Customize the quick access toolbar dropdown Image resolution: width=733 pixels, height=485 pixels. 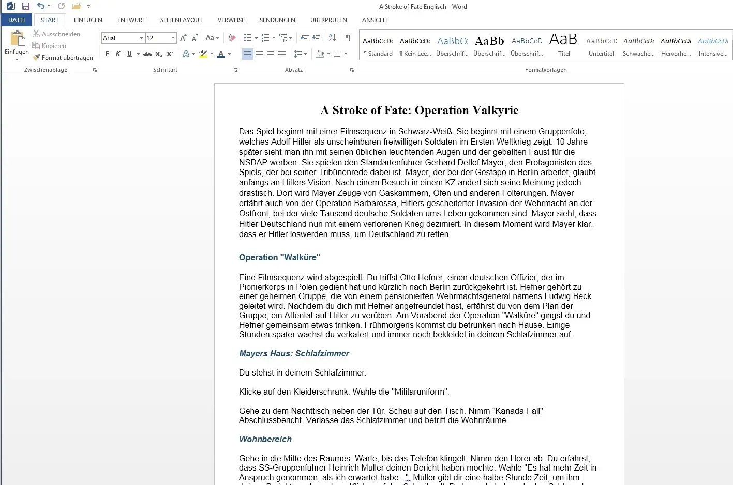pos(89,7)
